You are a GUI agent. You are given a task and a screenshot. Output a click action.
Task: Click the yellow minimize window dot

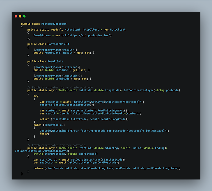20,16
